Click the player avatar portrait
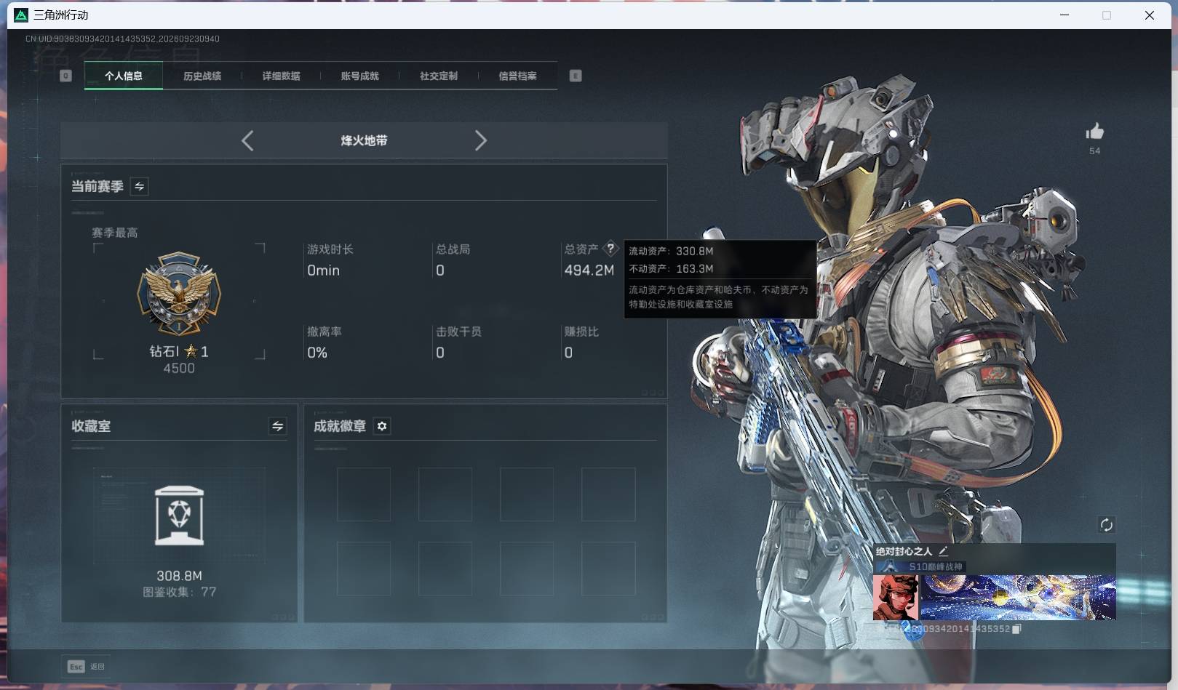1178x690 pixels. 896,597
